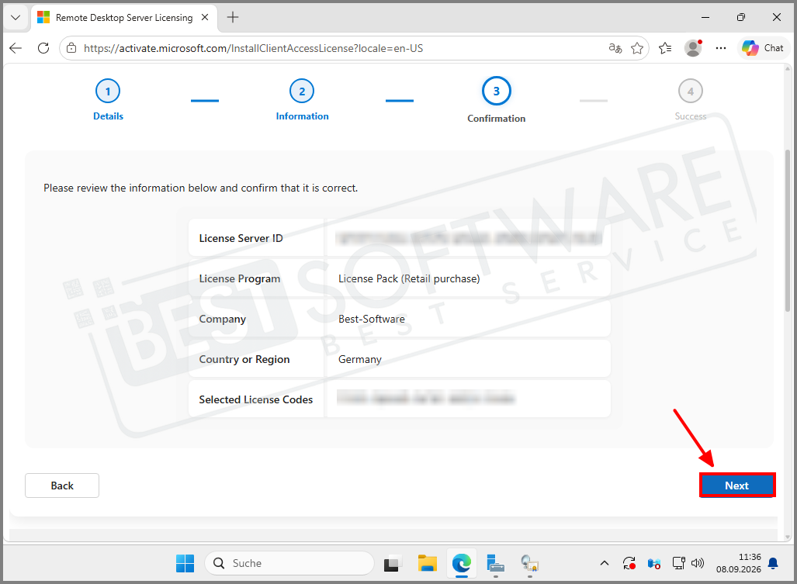
Task: Click the volume speaker tray icon
Action: (x=698, y=562)
